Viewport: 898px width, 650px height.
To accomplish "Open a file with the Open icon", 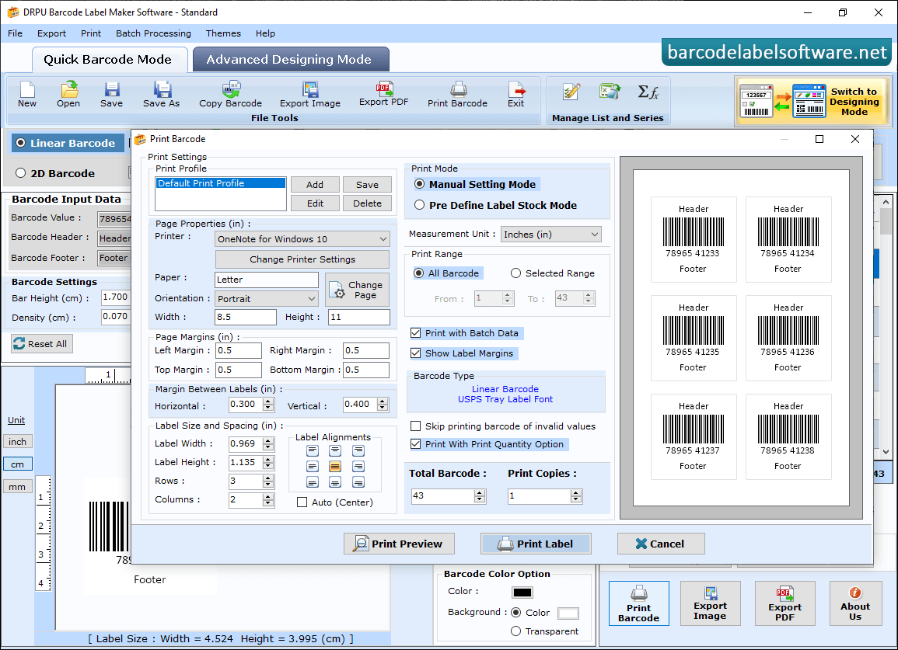I will coord(68,95).
